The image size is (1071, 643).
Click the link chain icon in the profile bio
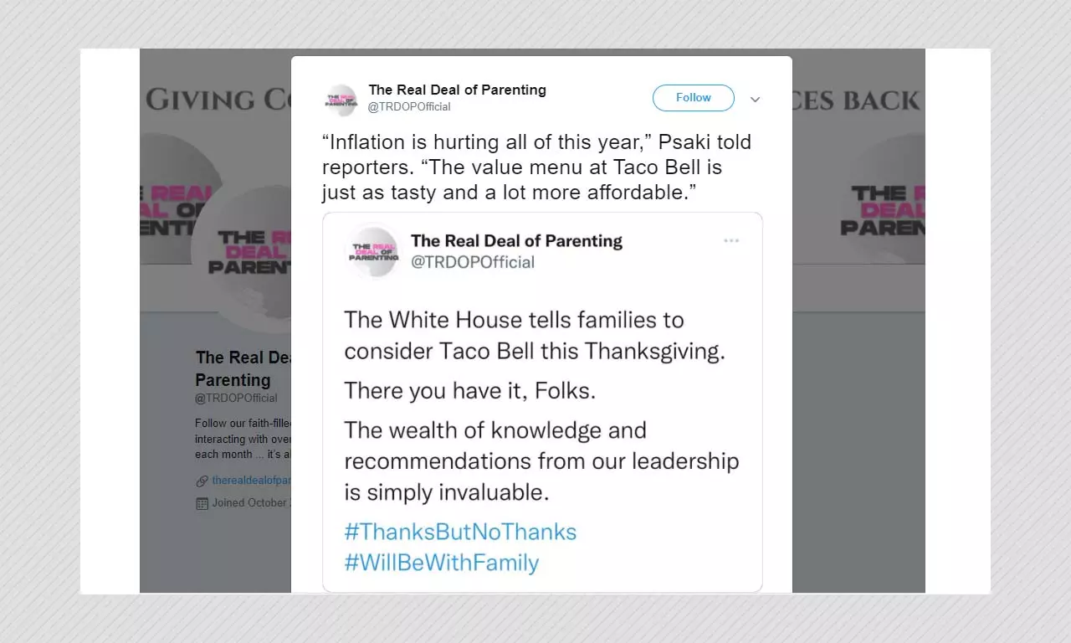point(202,481)
